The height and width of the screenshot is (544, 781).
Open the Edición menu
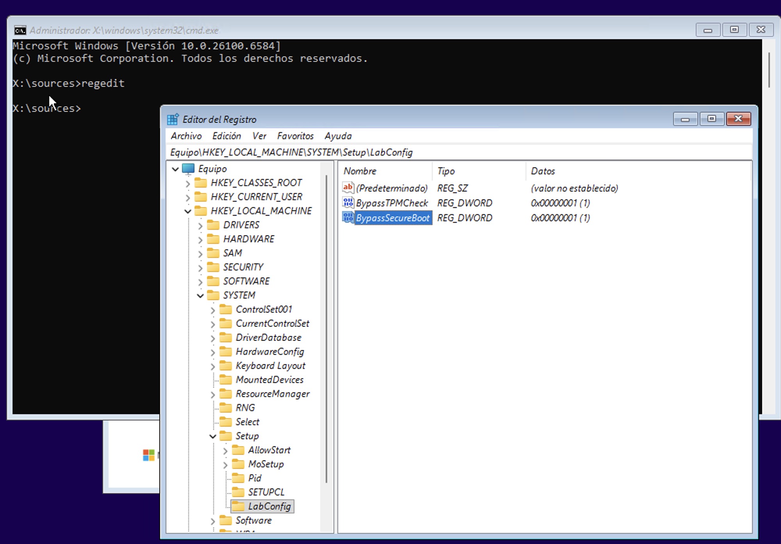[x=226, y=136]
